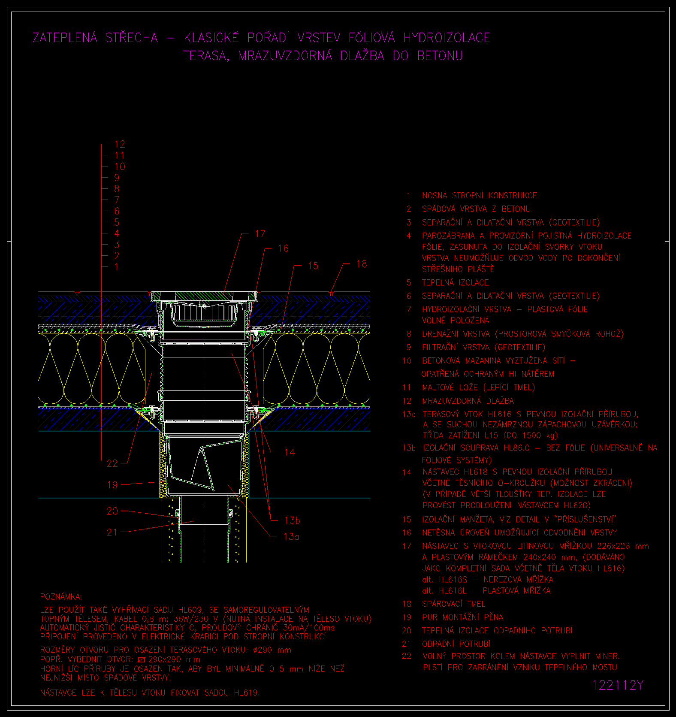Select legend text 'PUR MONTÁŽNÍ PĚNA'
The image size is (676, 717).
(x=462, y=617)
